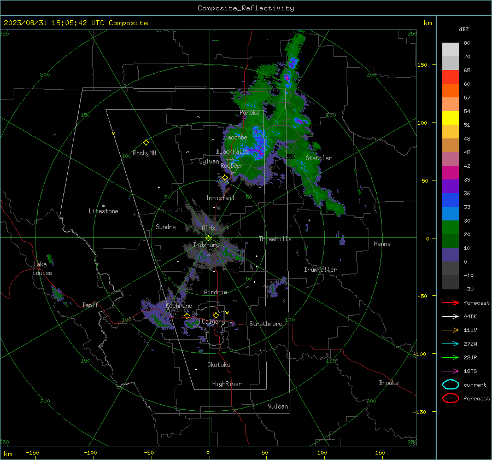Select the dBZ legend heading

pyautogui.click(x=464, y=29)
